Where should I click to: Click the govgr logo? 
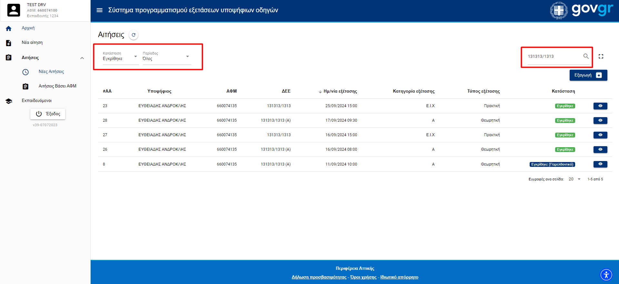coord(581,10)
